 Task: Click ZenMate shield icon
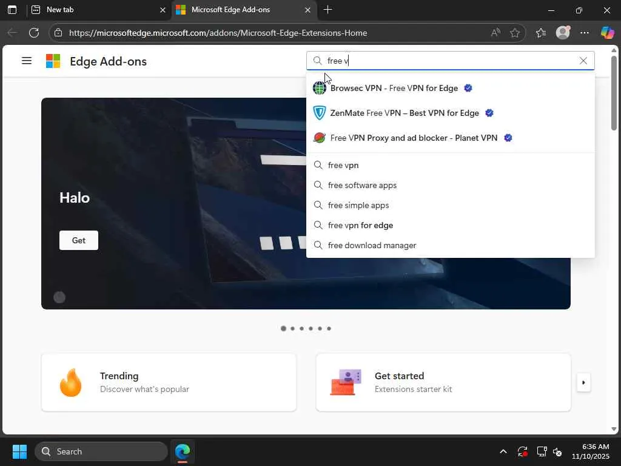(x=319, y=113)
